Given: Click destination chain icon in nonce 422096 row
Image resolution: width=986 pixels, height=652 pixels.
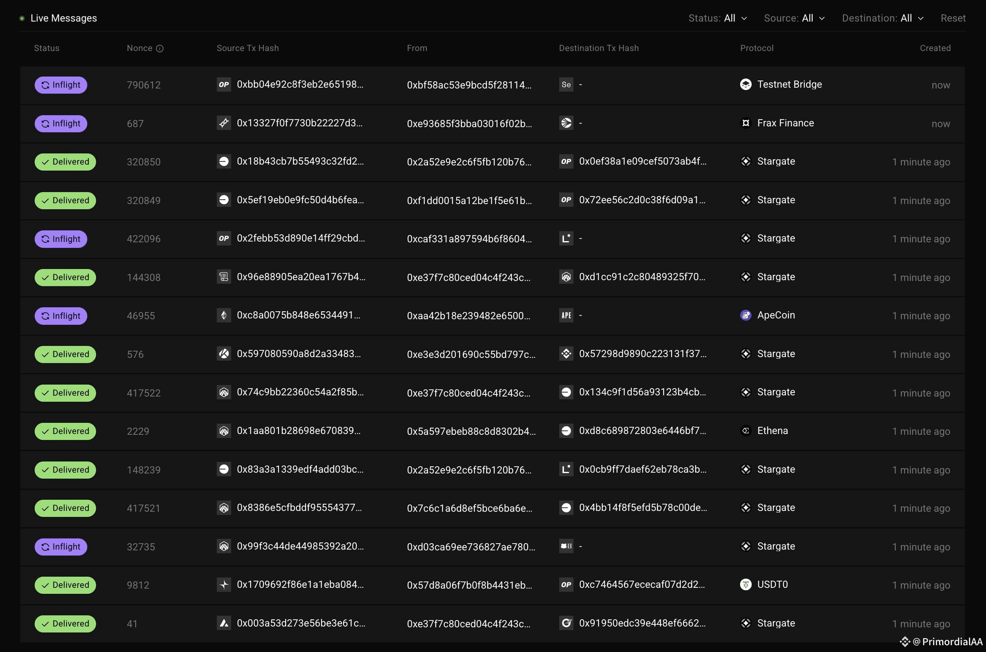Looking at the screenshot, I should coord(566,238).
